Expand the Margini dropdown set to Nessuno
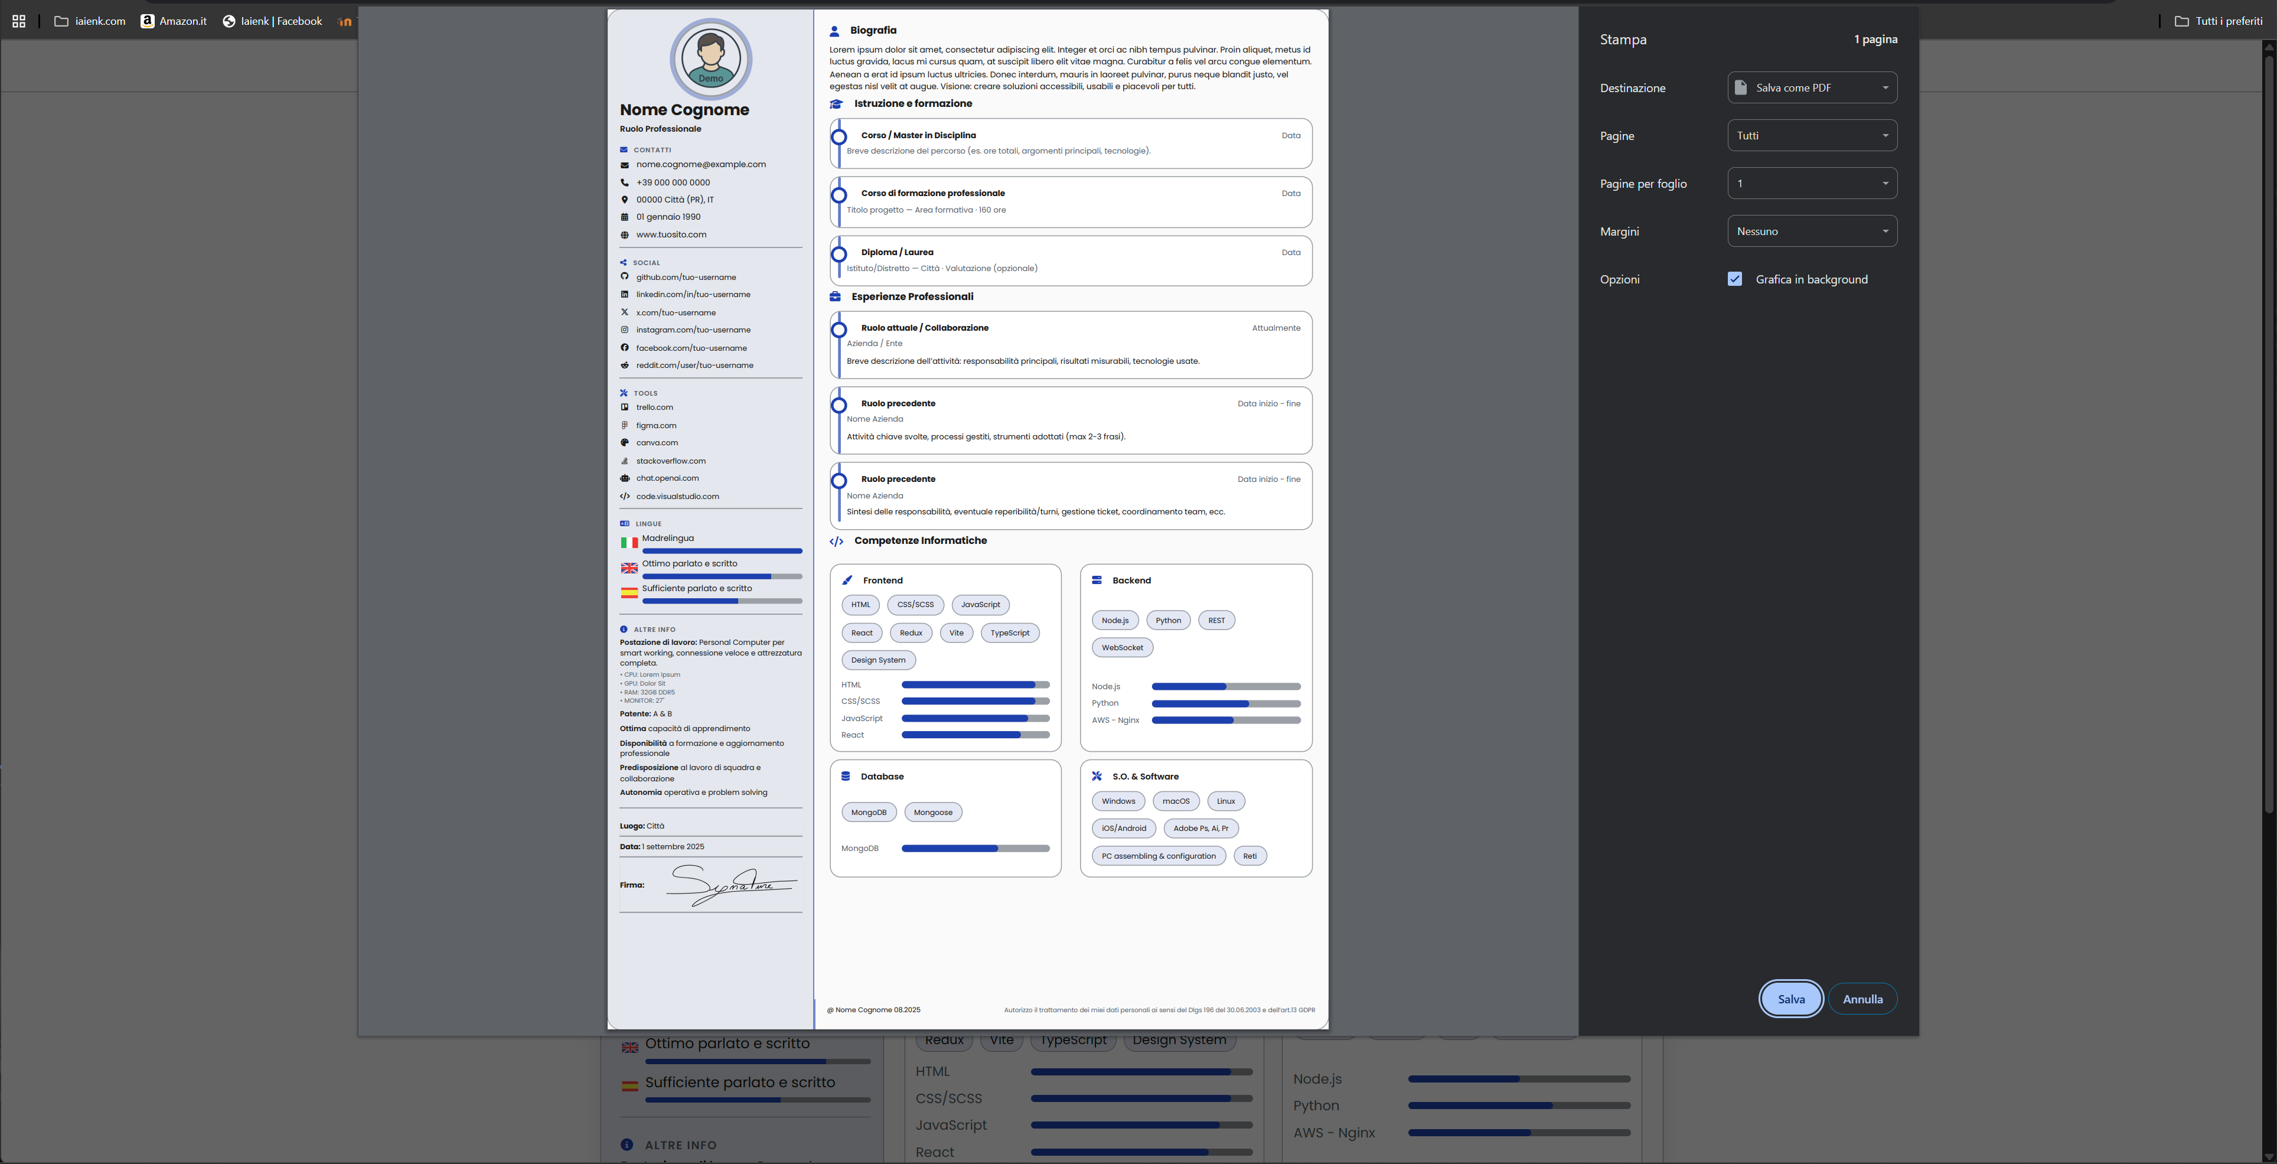This screenshot has width=2277, height=1164. pyautogui.click(x=1811, y=232)
